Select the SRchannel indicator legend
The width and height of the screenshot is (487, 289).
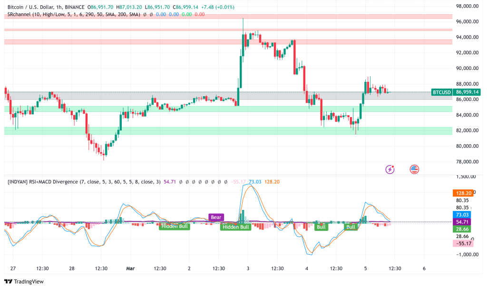74,14
